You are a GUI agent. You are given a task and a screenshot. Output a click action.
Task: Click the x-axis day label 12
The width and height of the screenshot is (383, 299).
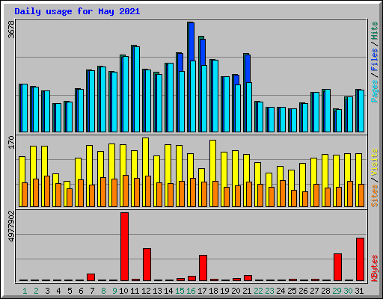pyautogui.click(x=146, y=291)
